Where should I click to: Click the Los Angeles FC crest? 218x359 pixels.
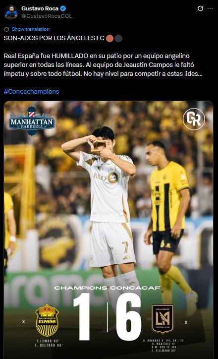pos(163,319)
